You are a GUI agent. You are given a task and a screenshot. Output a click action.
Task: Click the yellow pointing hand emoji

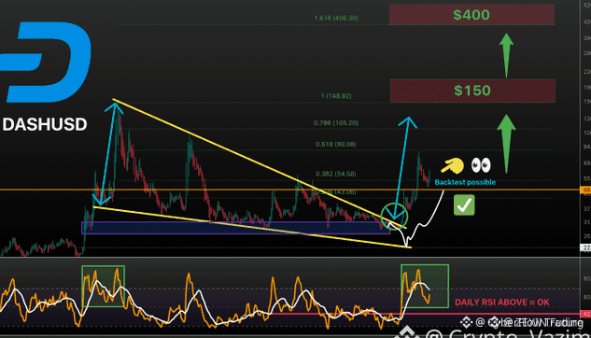click(x=452, y=166)
